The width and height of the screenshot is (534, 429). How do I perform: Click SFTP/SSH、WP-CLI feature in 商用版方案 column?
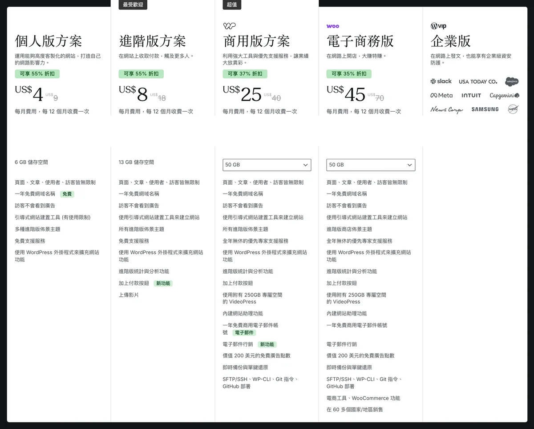coord(260,383)
